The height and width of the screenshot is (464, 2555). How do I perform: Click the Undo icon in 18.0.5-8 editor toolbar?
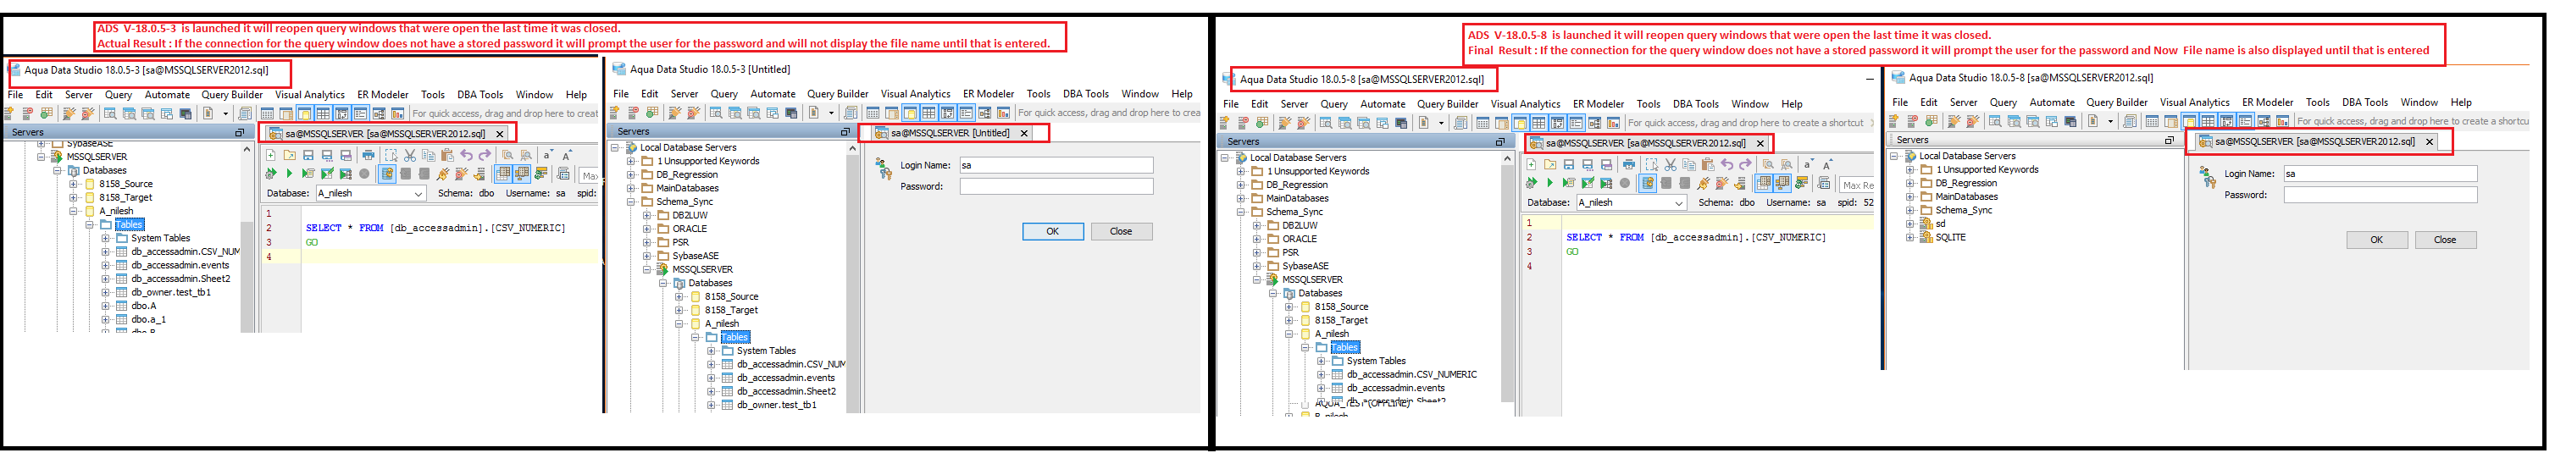tap(1728, 164)
